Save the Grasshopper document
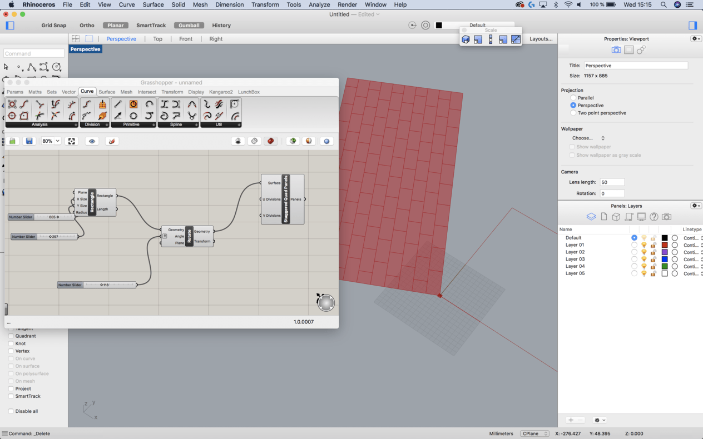 click(29, 141)
